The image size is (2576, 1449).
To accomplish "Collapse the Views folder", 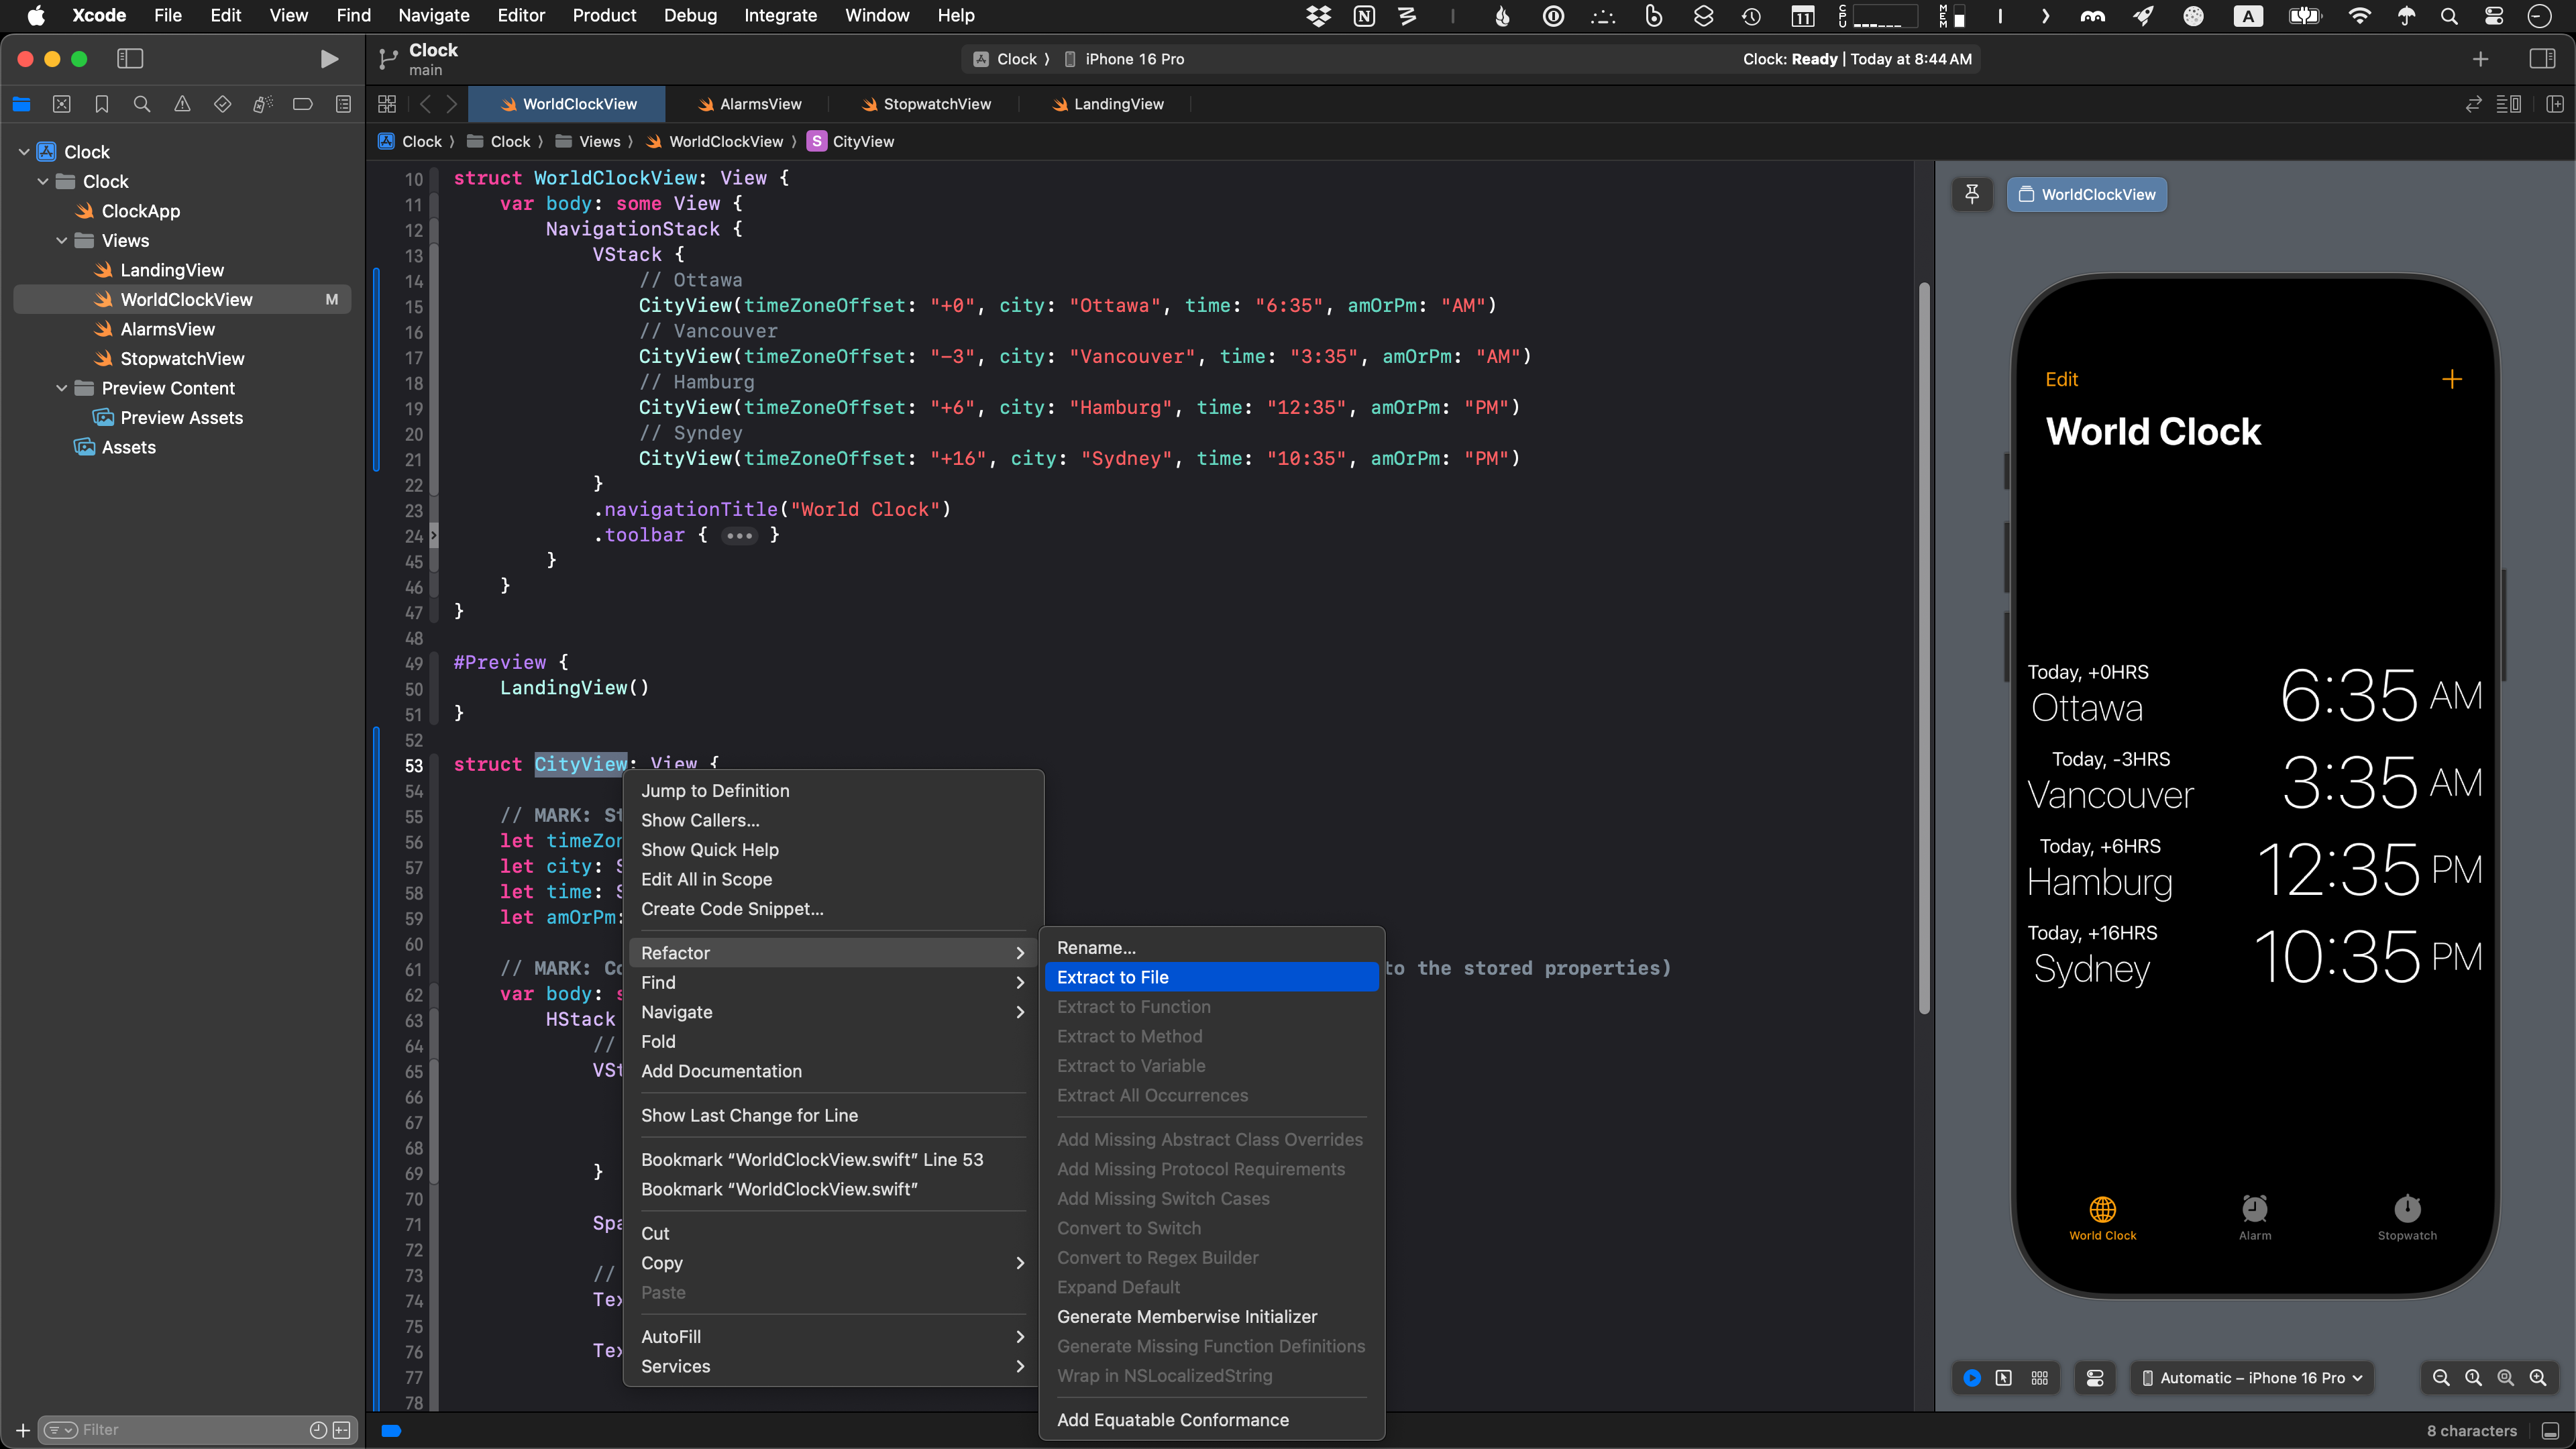I will [62, 241].
